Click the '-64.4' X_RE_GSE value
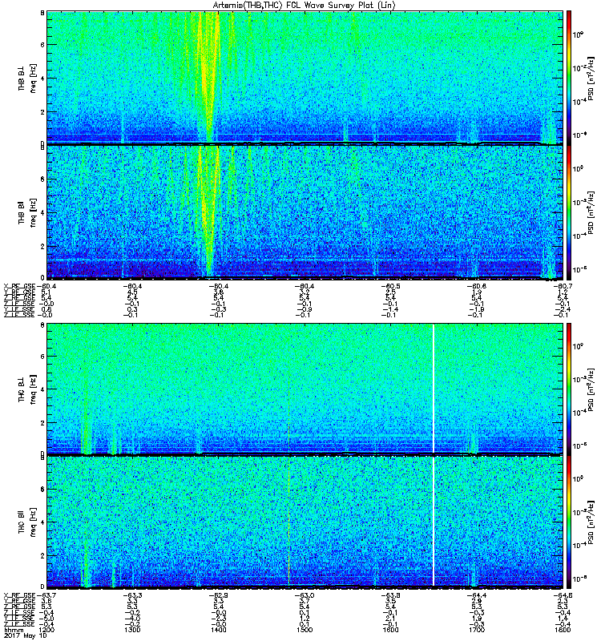The width and height of the screenshot is (601, 641). click(477, 595)
